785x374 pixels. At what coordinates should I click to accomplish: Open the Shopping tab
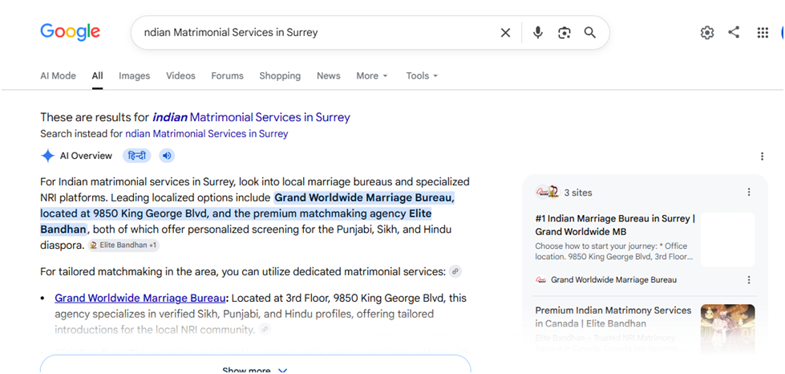(x=280, y=75)
